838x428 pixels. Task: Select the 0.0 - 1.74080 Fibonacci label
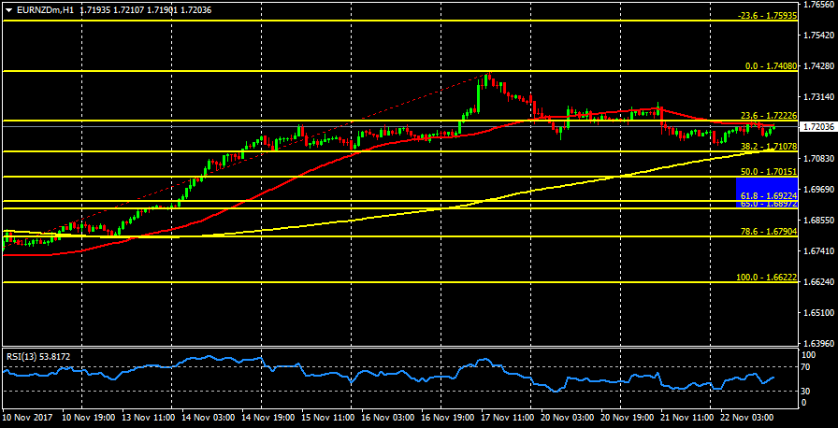770,66
